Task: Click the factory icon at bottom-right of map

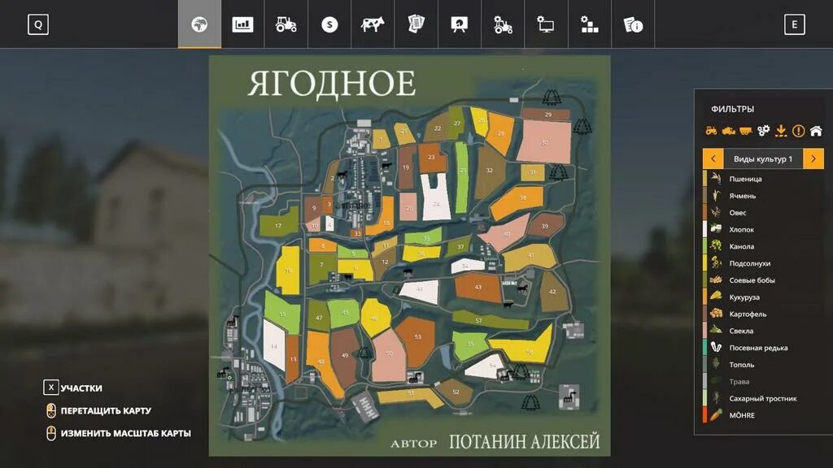Action: point(569,396)
